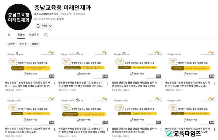
Task: Open the 재생목록 tab
Action: coord(34,35)
